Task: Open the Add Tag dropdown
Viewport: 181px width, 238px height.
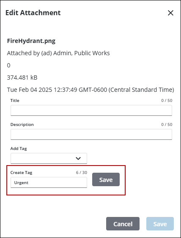Action: click(x=49, y=158)
